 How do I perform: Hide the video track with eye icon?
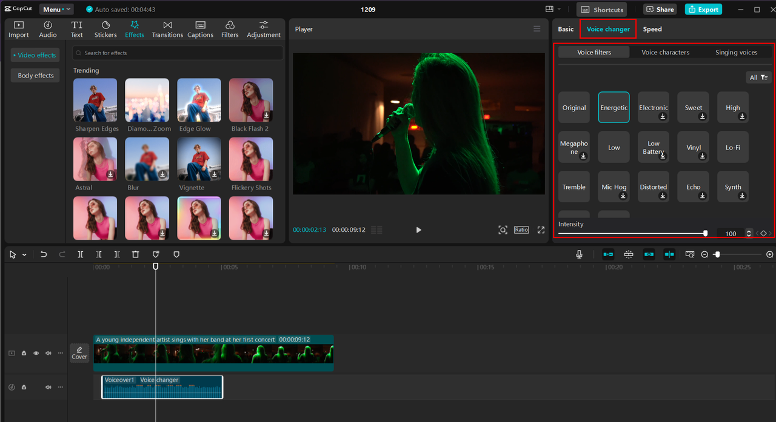tap(36, 353)
